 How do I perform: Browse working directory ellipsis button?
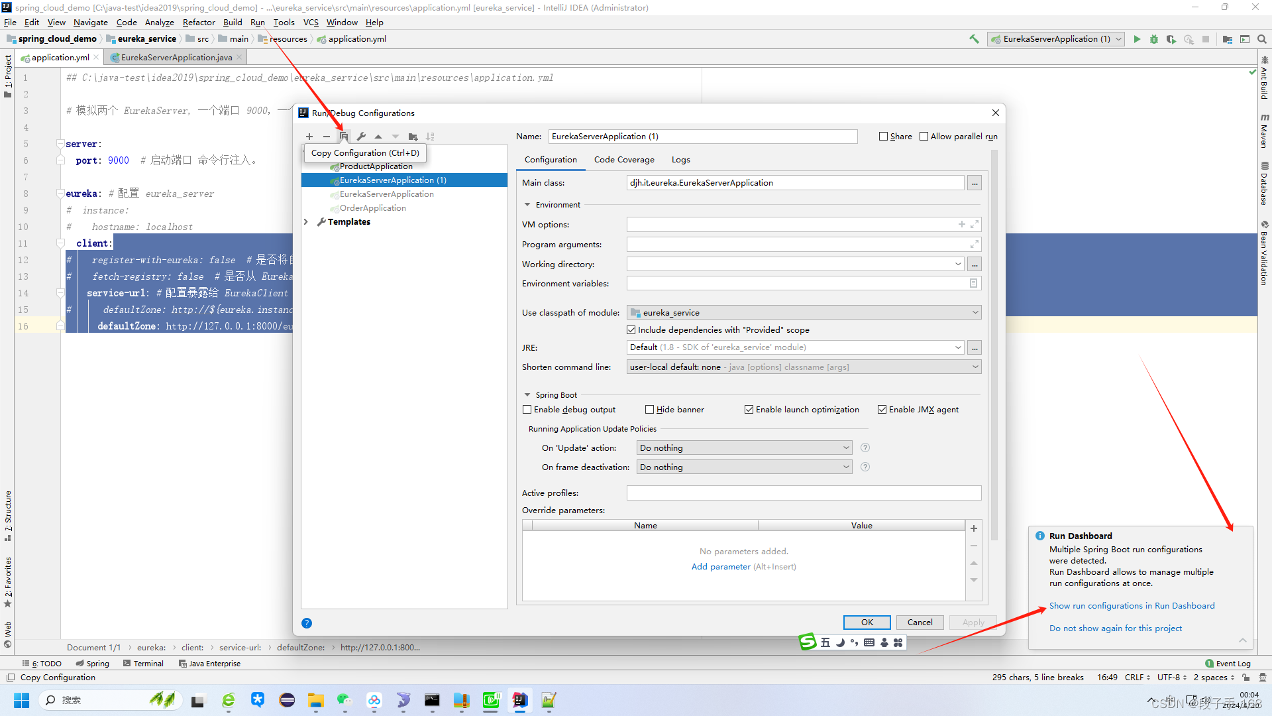click(975, 265)
